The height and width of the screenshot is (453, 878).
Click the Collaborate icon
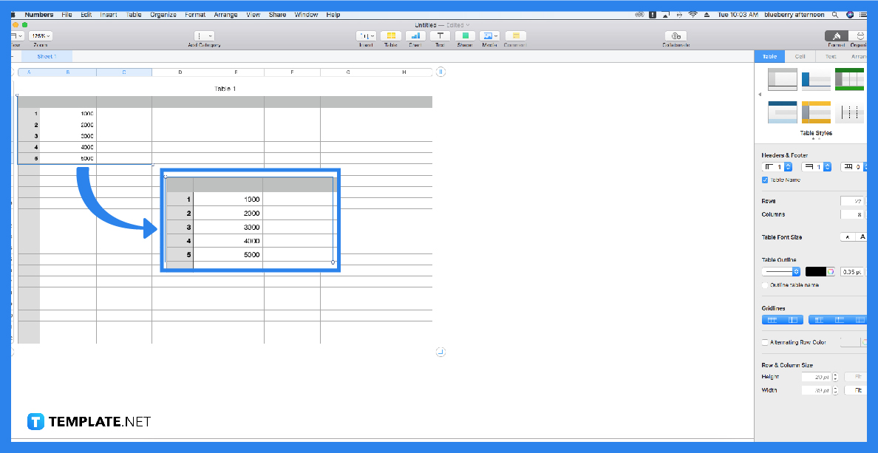(x=675, y=35)
